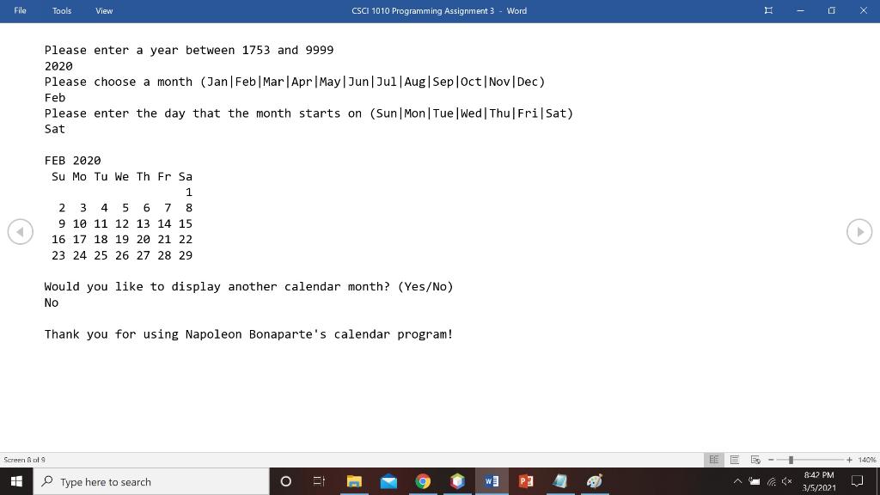The height and width of the screenshot is (495, 880).
Task: Go back using previous screen arrow
Action: tap(21, 231)
